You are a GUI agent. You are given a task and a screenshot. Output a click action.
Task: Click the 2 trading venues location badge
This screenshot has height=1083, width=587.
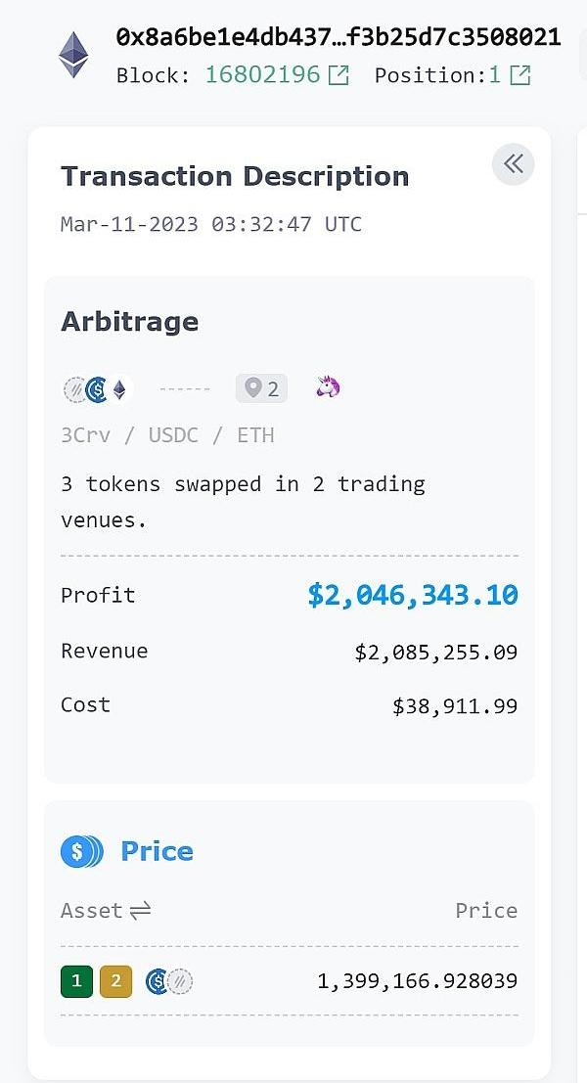point(261,388)
